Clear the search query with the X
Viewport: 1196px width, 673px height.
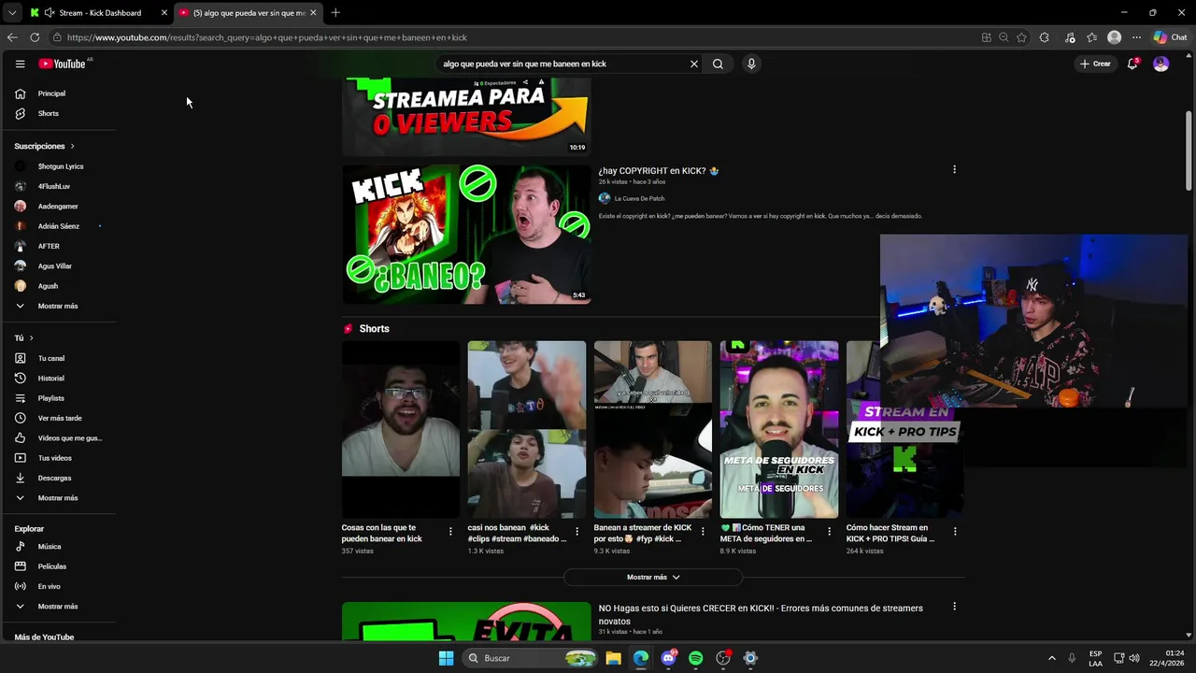tap(694, 64)
